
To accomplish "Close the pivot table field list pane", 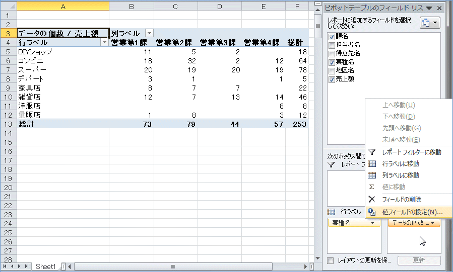I will tap(439, 8).
